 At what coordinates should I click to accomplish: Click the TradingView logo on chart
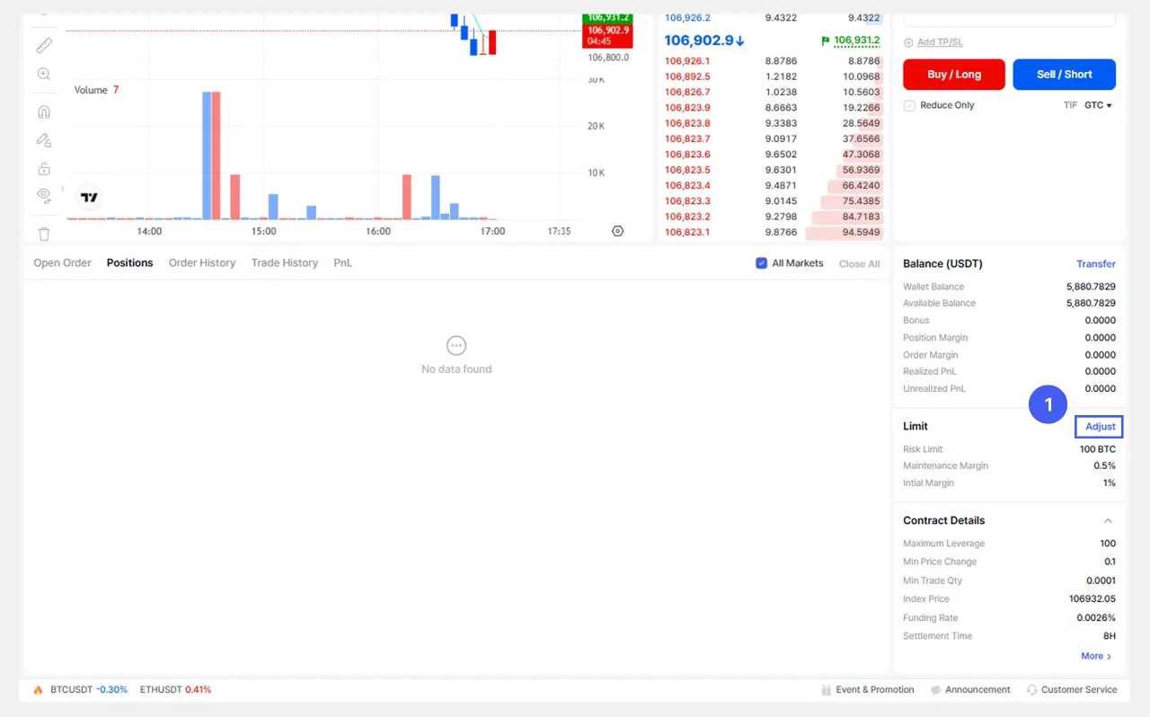[x=89, y=198]
